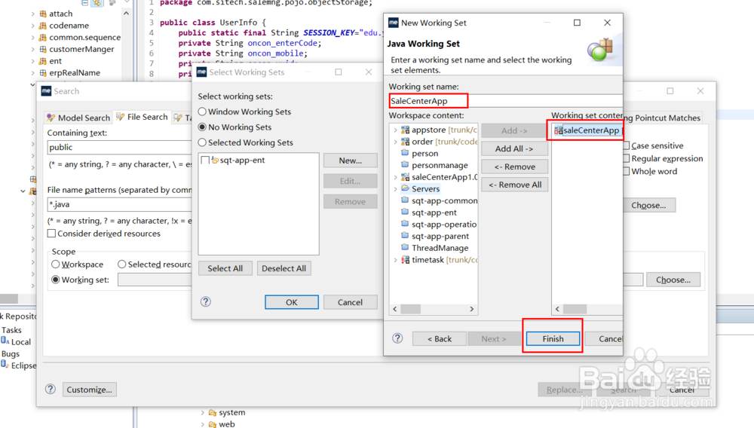Screen dimensions: 754x428
Task: Click timetask project icon
Action: [406, 259]
